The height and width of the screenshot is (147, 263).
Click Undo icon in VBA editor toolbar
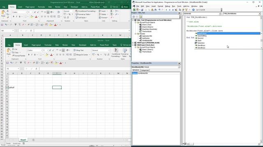(x=159, y=10)
